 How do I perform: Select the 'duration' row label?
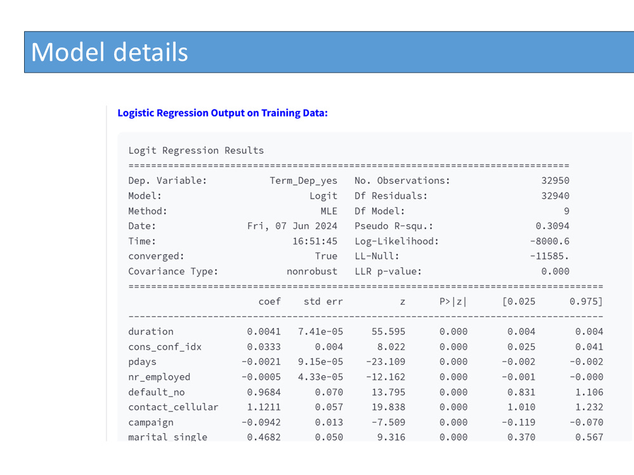point(151,332)
